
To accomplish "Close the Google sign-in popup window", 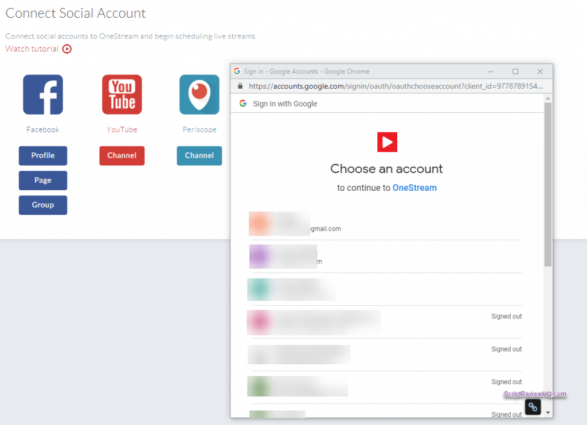I will (x=540, y=72).
